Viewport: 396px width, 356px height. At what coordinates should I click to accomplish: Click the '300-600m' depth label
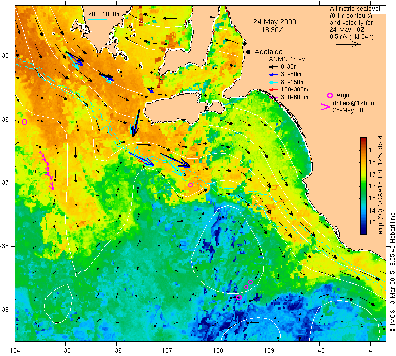pos(294,97)
